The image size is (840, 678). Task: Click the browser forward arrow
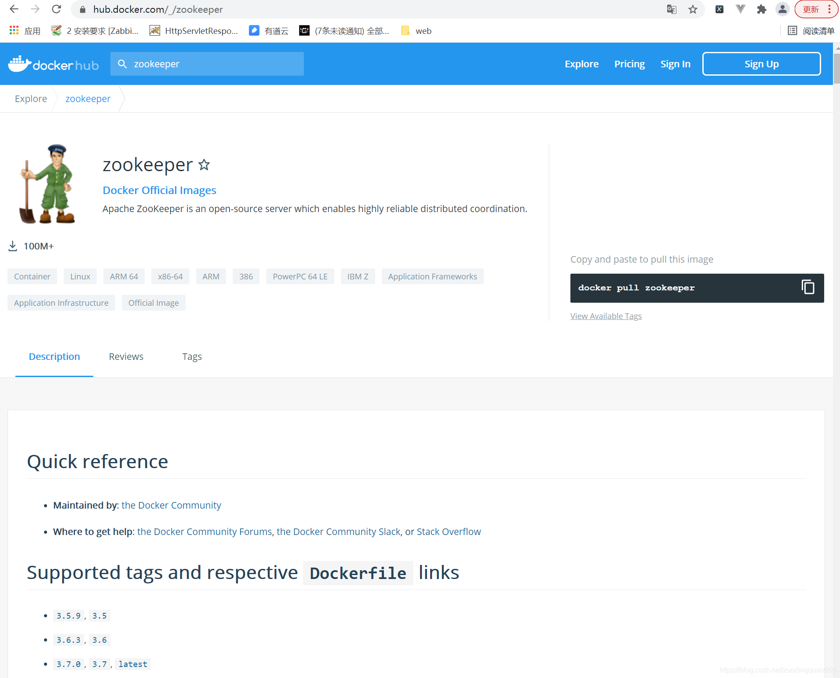coord(35,9)
